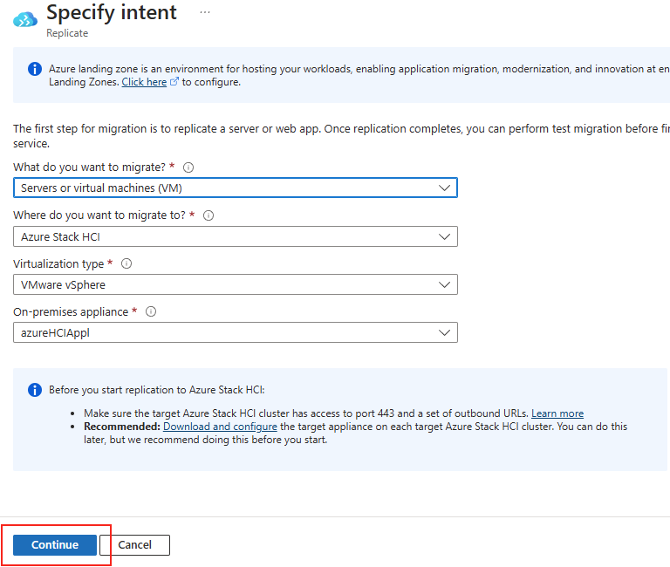Screen dimensions: 670x567
Task: Click the info icon in the Azure Stack HCI notice
Action: (35, 390)
